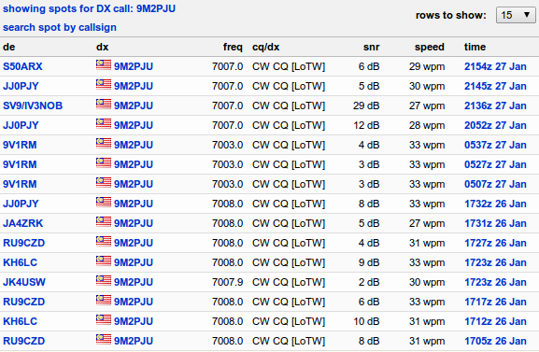Click Malaysia flag in 1717z 26 Jan row
539x352 pixels.
click(104, 300)
